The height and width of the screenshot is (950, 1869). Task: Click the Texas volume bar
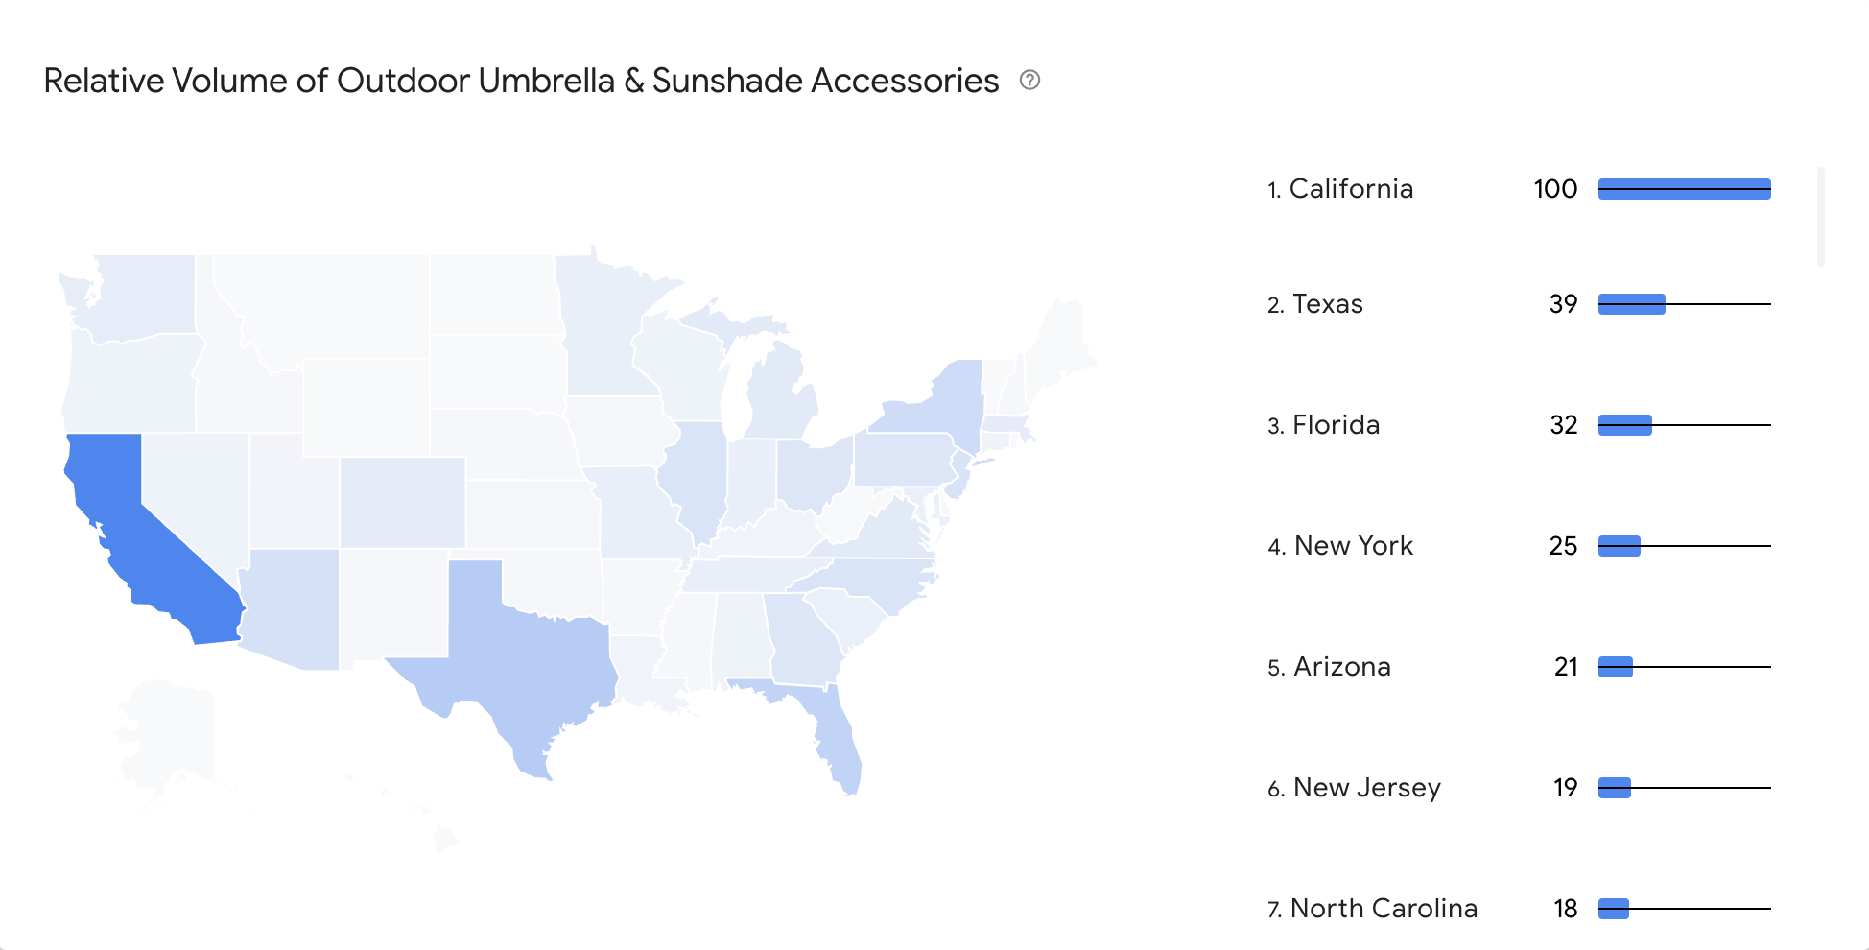tap(1632, 304)
